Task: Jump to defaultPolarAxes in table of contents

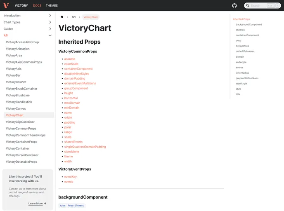Action: pos(245,52)
